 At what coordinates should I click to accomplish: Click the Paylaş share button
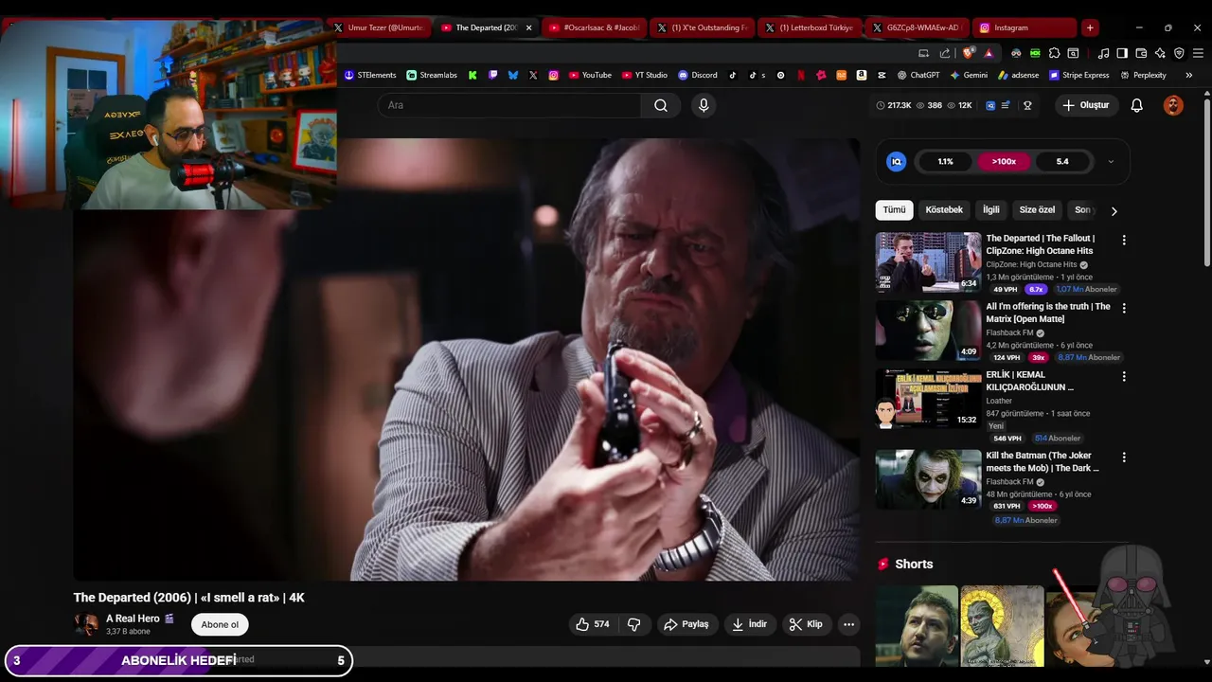point(686,624)
